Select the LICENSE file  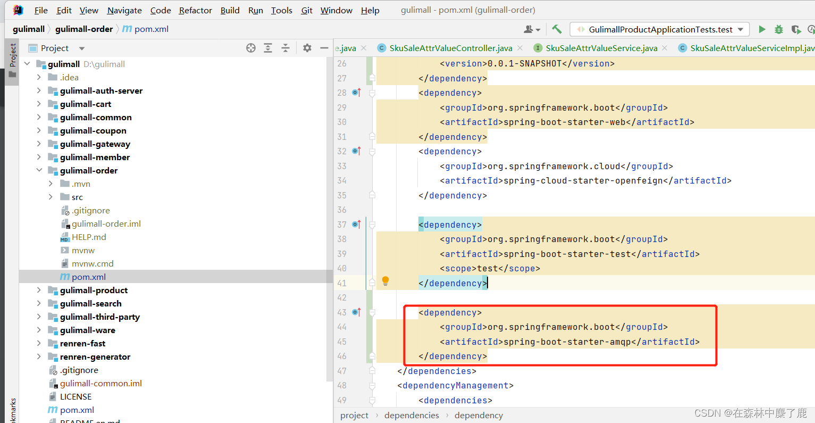[75, 396]
